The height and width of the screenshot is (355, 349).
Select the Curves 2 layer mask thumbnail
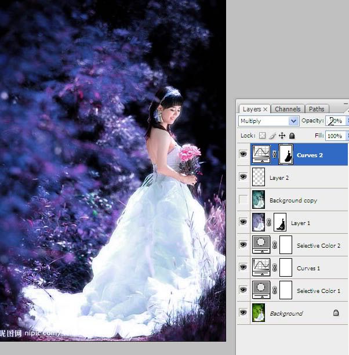click(285, 155)
